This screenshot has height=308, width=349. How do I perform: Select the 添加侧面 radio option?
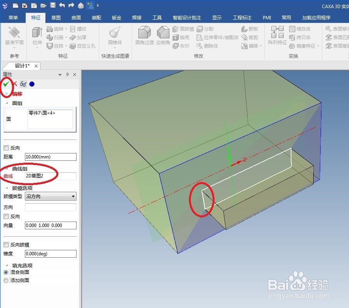click(6, 280)
